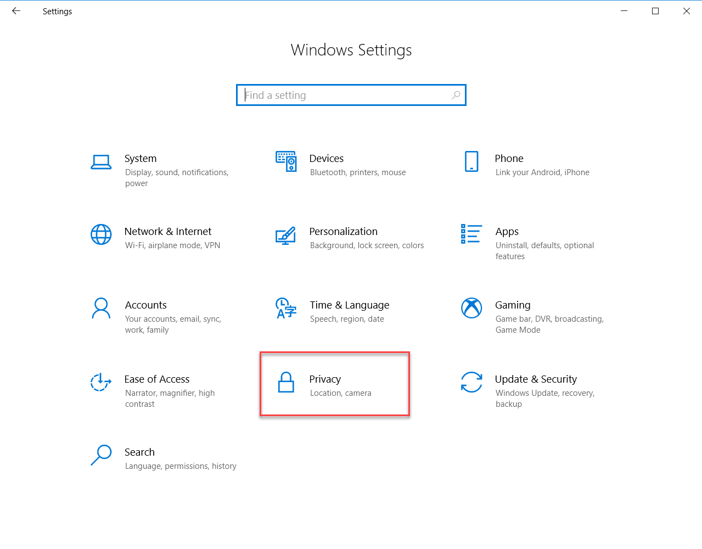Click the Personalization paintbrush icon
Screen dimensions: 702x549
(285, 236)
